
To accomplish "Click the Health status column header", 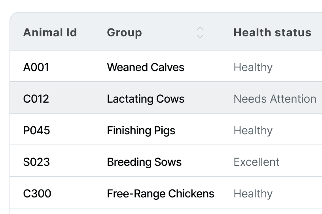I will [x=272, y=33].
